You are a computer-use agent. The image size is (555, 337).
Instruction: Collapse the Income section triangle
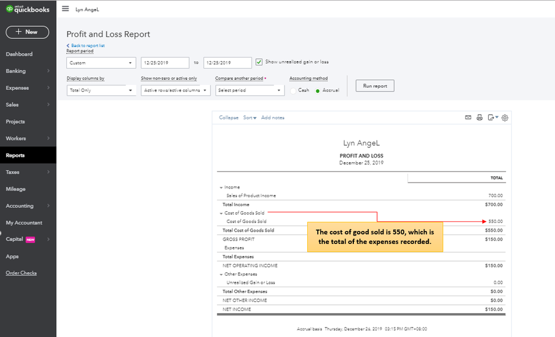point(221,187)
